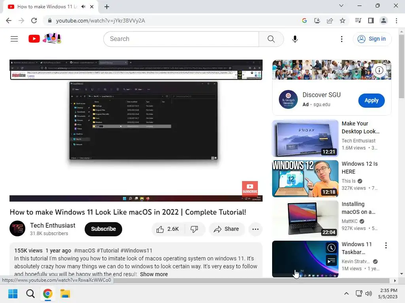Go back to the previous page

click(9, 21)
